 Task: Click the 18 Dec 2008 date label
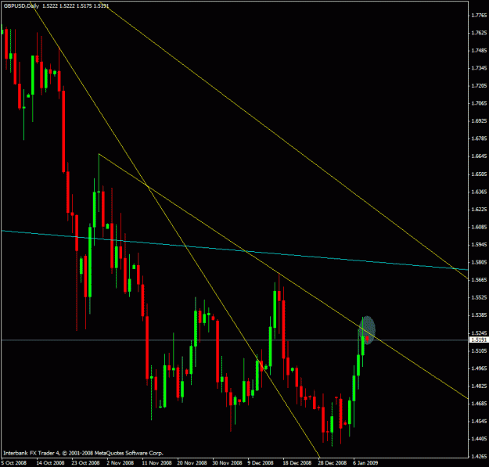297,462
